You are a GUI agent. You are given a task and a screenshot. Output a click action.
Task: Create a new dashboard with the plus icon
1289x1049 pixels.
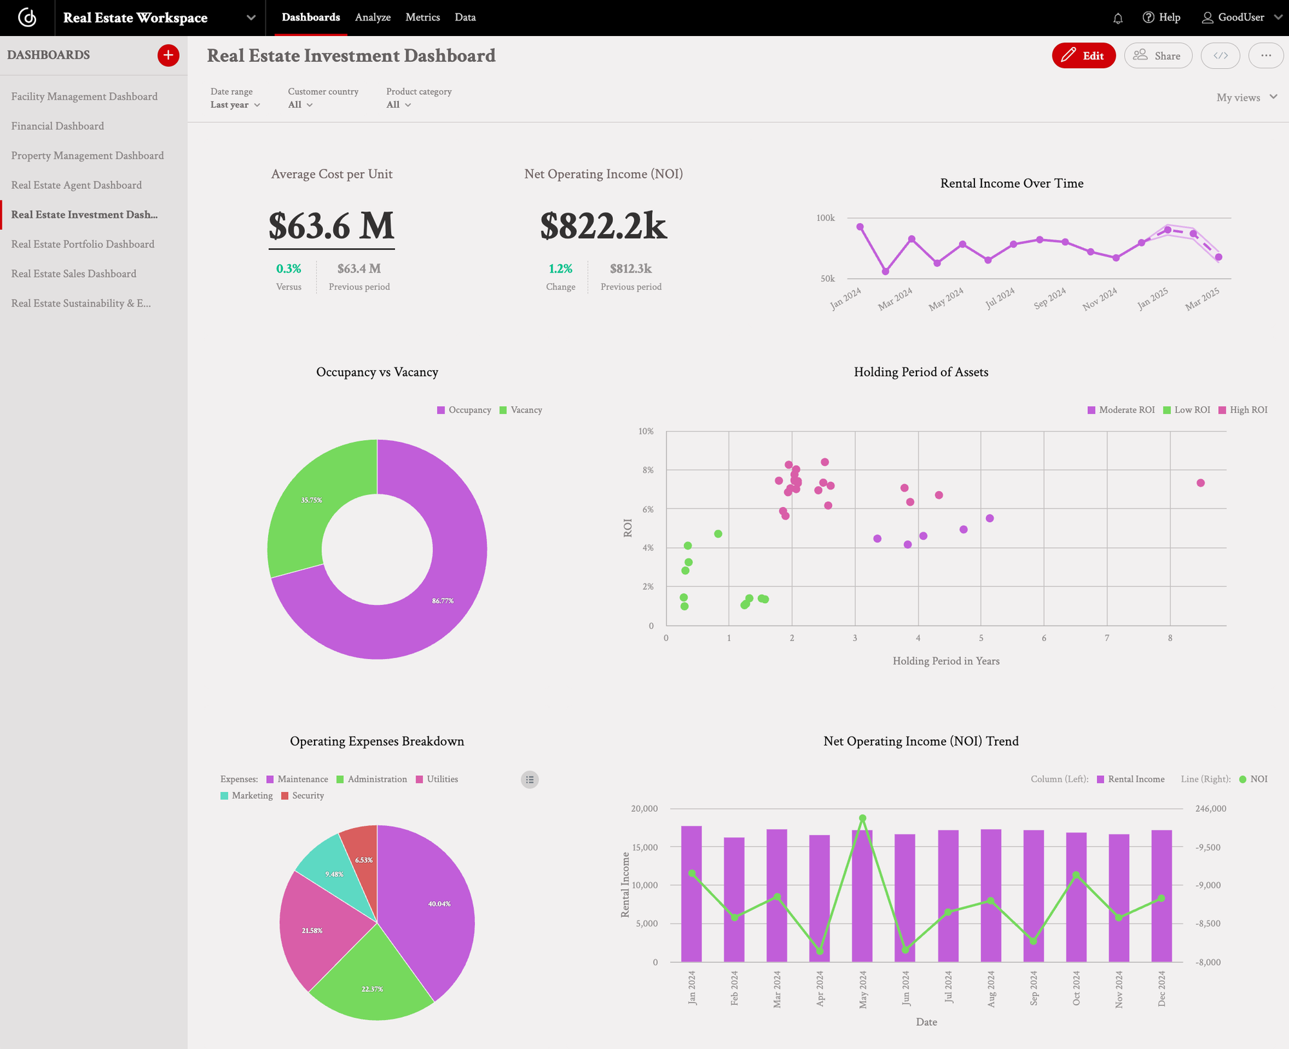point(168,55)
